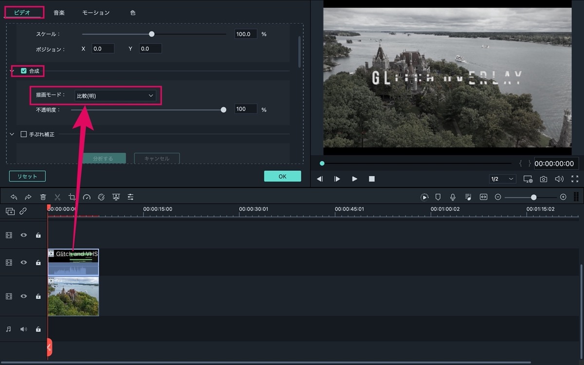Switch to the モーション tab
Screen dimensions: 584x365
(x=96, y=13)
